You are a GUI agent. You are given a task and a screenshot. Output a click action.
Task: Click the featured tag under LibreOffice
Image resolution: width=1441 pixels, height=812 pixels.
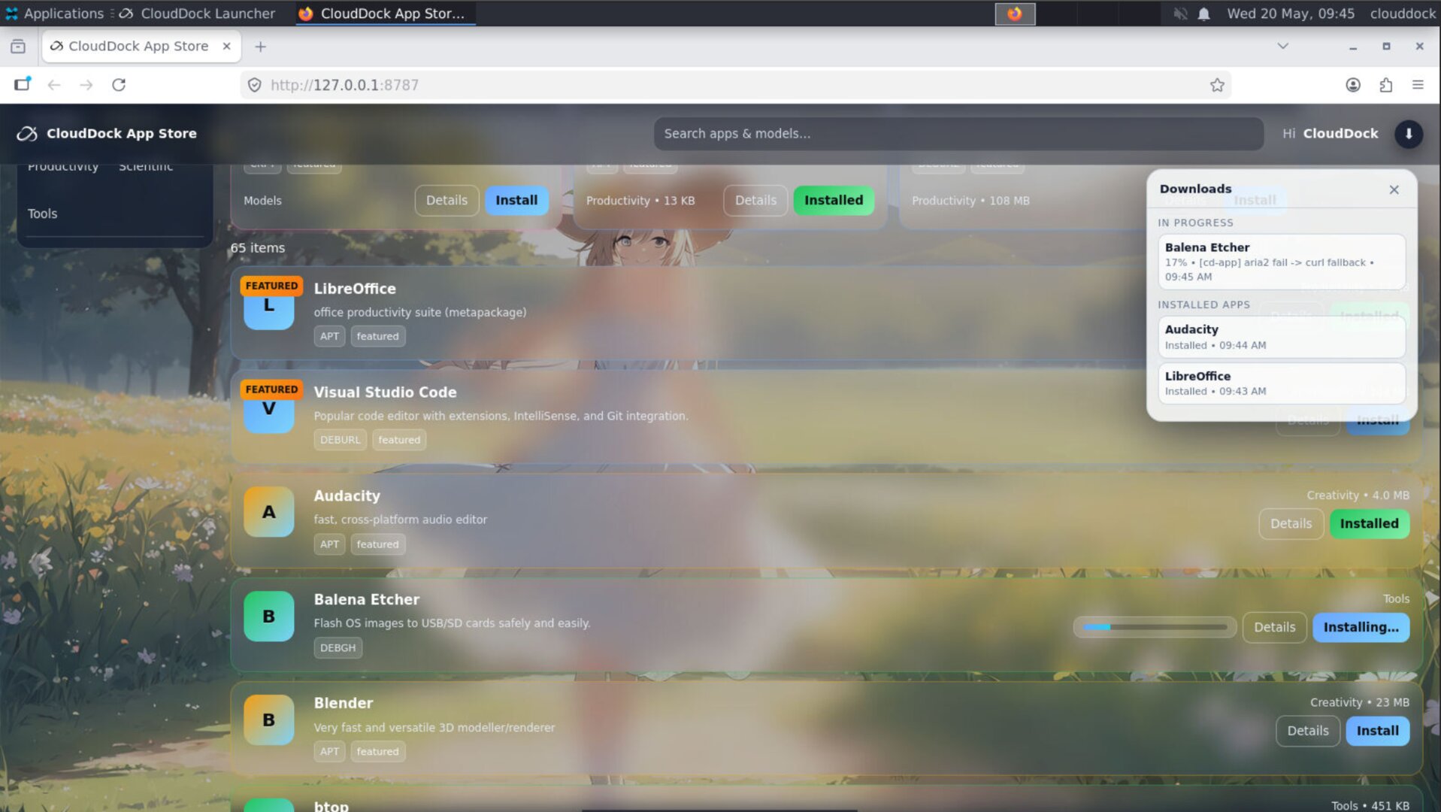tap(377, 336)
